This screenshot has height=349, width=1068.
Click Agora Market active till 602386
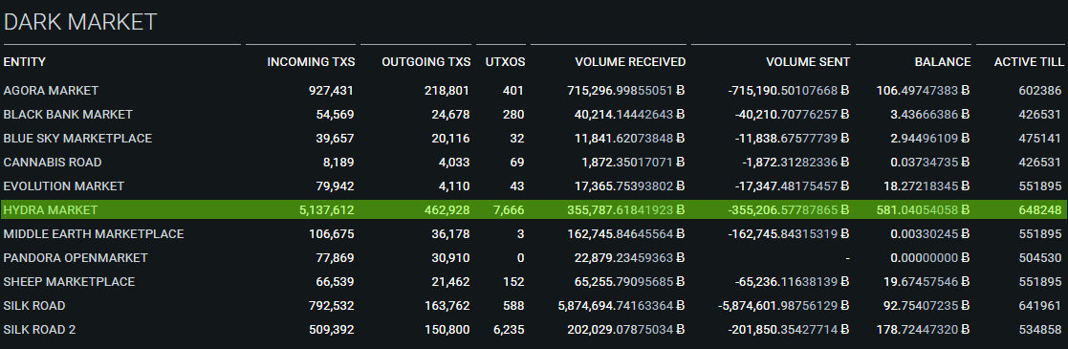tap(1040, 91)
